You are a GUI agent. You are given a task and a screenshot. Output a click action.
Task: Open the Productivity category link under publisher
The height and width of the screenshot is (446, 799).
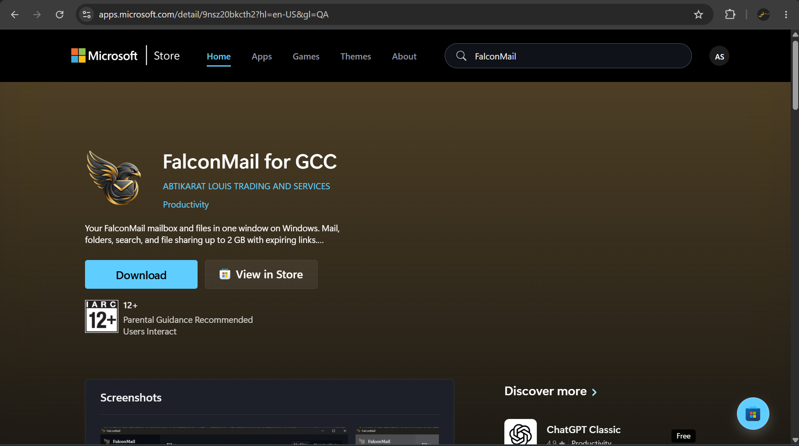click(x=186, y=205)
